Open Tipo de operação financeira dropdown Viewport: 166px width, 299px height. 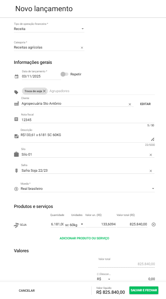49,29
